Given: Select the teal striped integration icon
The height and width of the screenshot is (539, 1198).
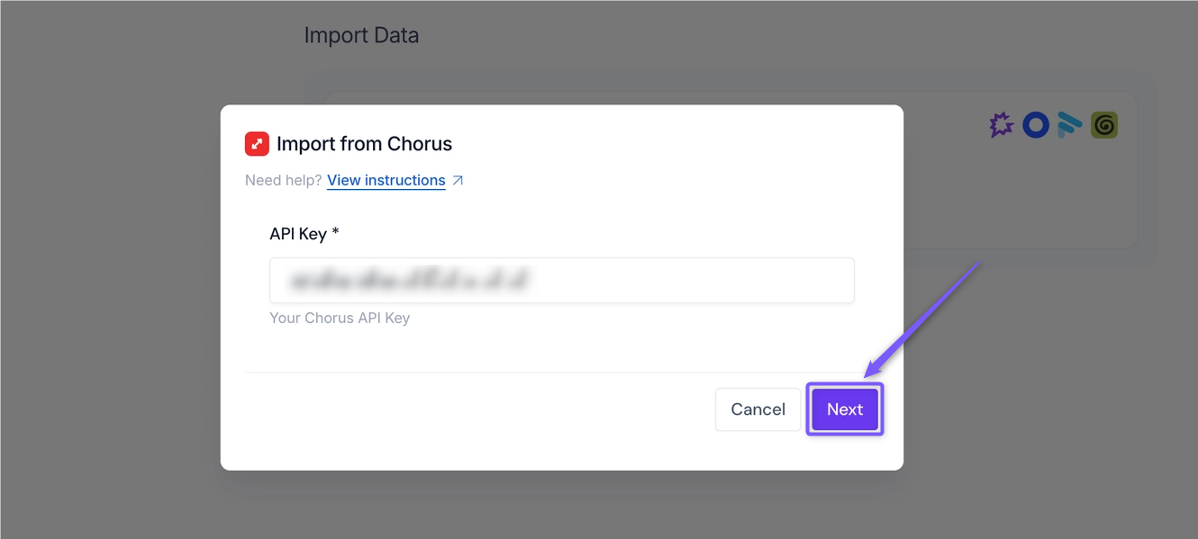Looking at the screenshot, I should (1069, 124).
